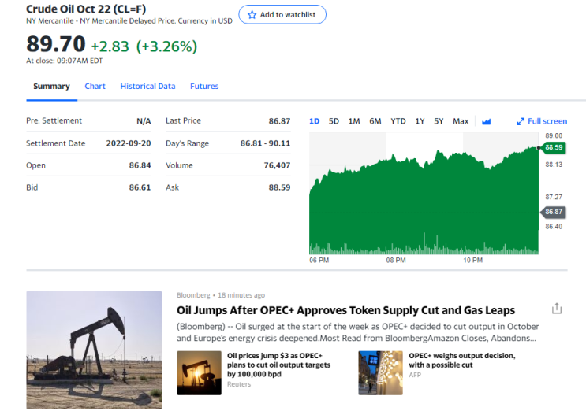Open headline Oil Jumps After OPEC+ Approves Token Supply Cut

(x=345, y=310)
